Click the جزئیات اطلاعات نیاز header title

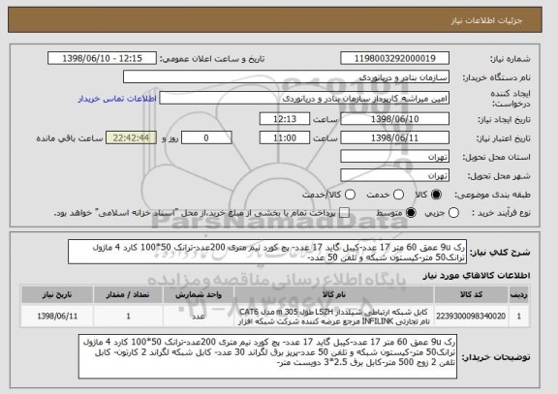tap(486, 20)
